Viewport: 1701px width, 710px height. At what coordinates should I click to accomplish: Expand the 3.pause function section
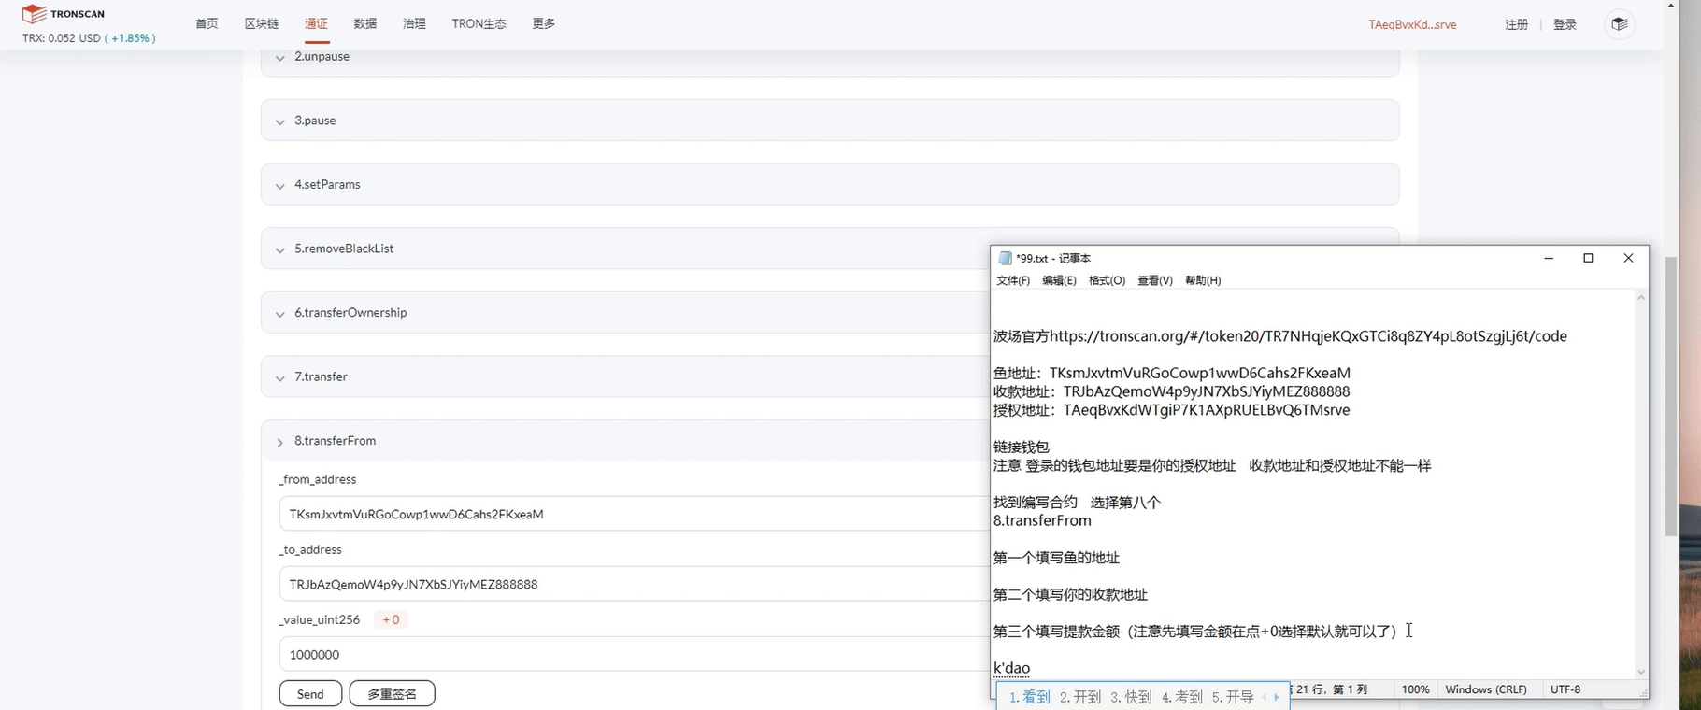point(830,121)
